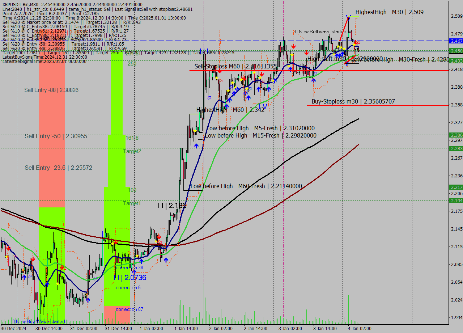Click the 30 Dec 14:00 time axis label
This screenshot has width=463, height=333.
click(x=49, y=329)
